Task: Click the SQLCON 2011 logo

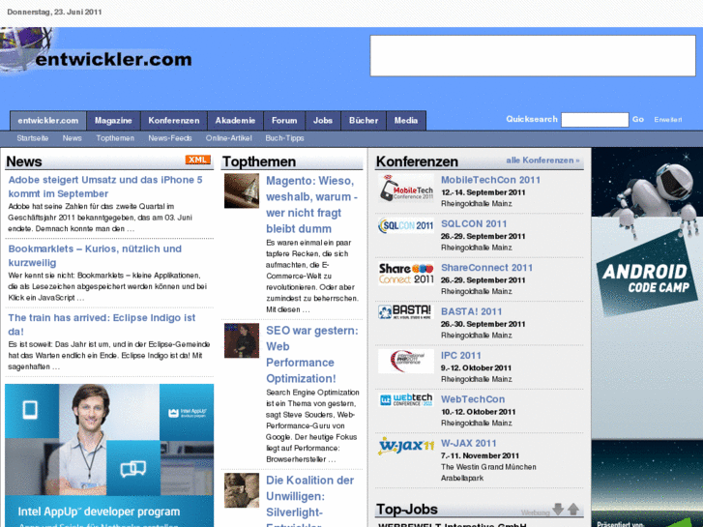Action: point(406,225)
